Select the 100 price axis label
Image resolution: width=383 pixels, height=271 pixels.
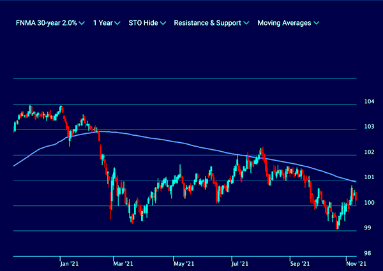[x=369, y=203]
